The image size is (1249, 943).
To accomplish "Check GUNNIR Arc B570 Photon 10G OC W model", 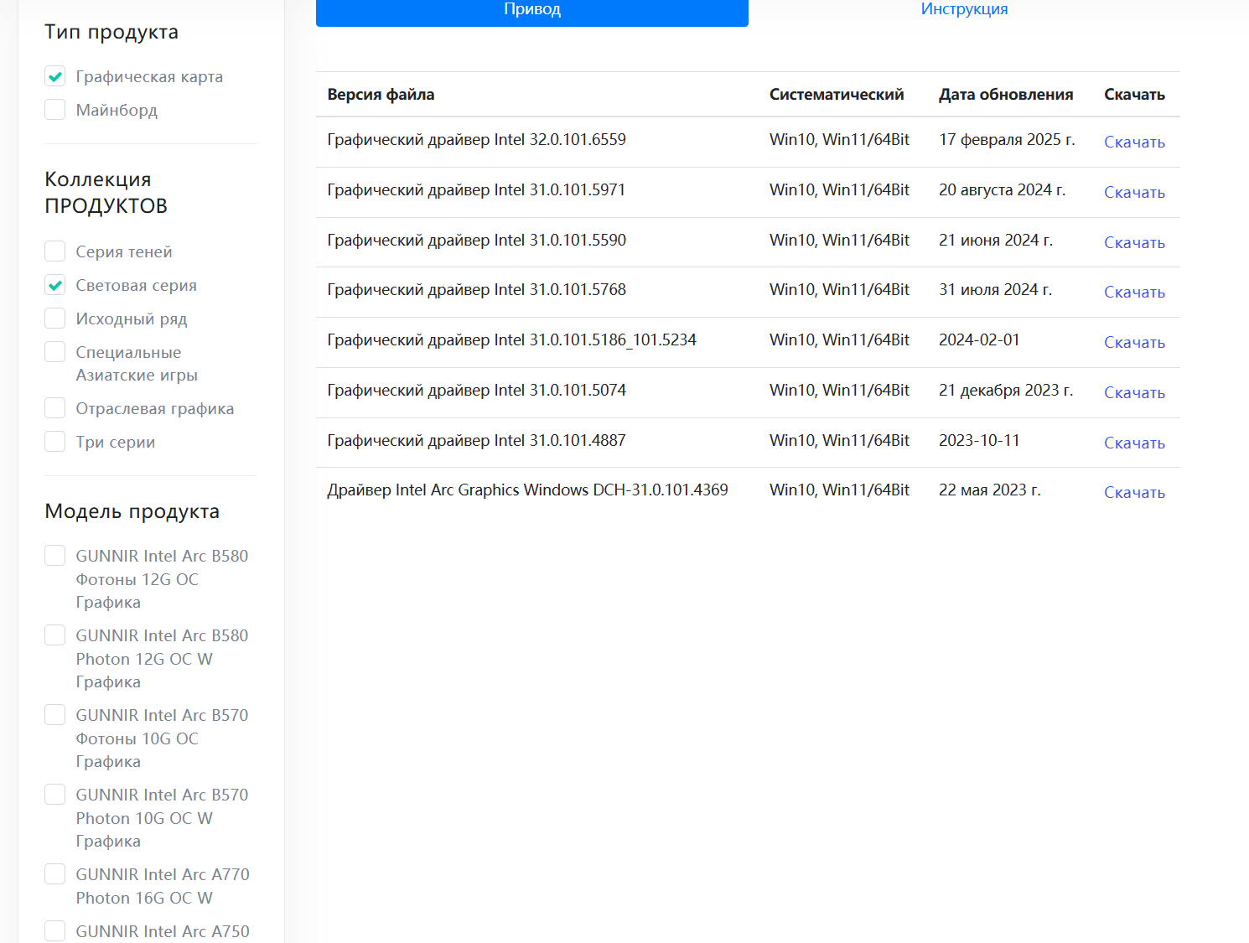I will [x=55, y=795].
